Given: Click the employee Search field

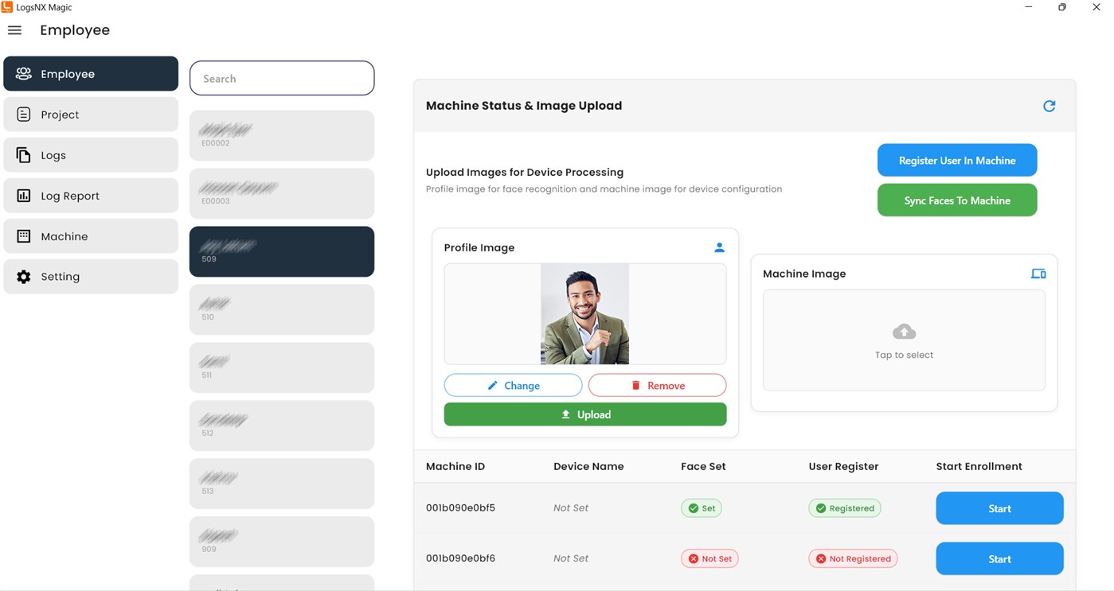Looking at the screenshot, I should (x=282, y=78).
